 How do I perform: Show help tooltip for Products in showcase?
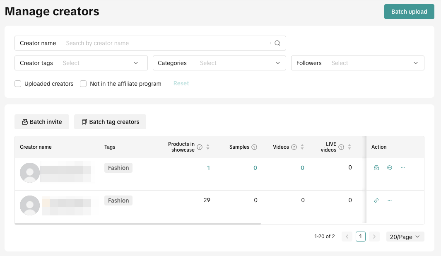[x=200, y=147]
